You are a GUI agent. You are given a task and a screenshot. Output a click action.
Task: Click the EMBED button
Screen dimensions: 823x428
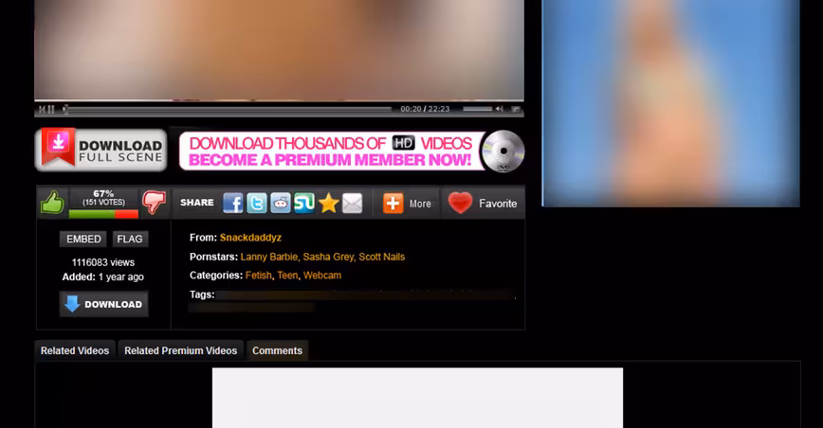tap(82, 239)
